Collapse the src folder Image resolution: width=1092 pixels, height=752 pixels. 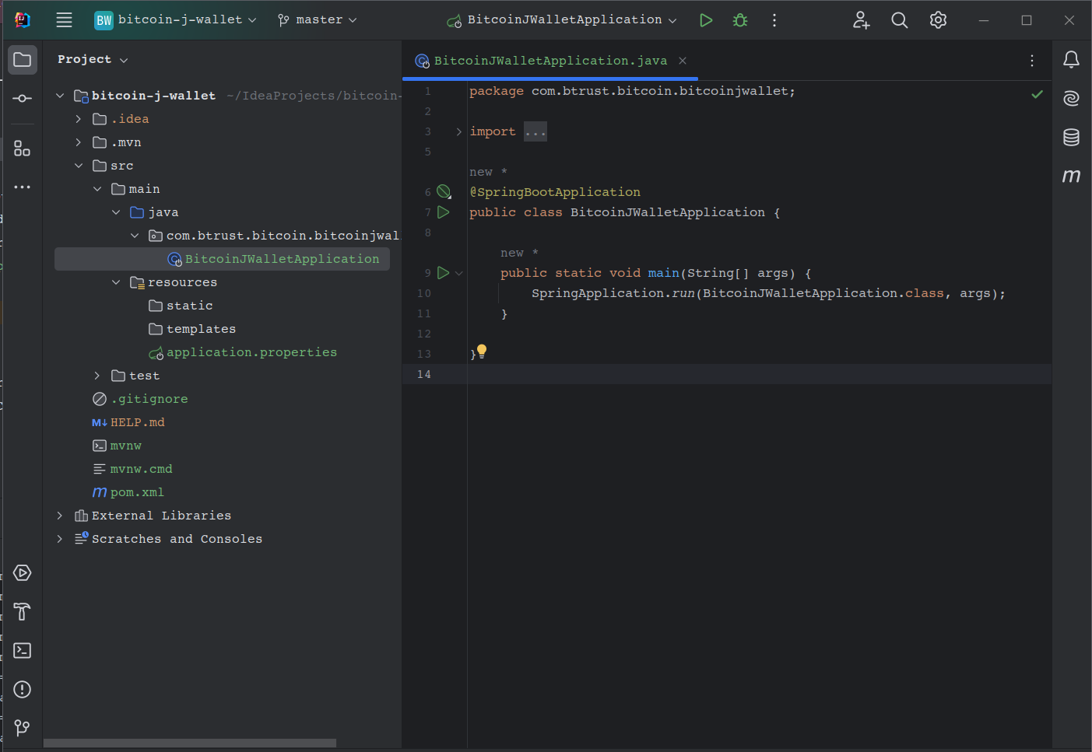(79, 165)
